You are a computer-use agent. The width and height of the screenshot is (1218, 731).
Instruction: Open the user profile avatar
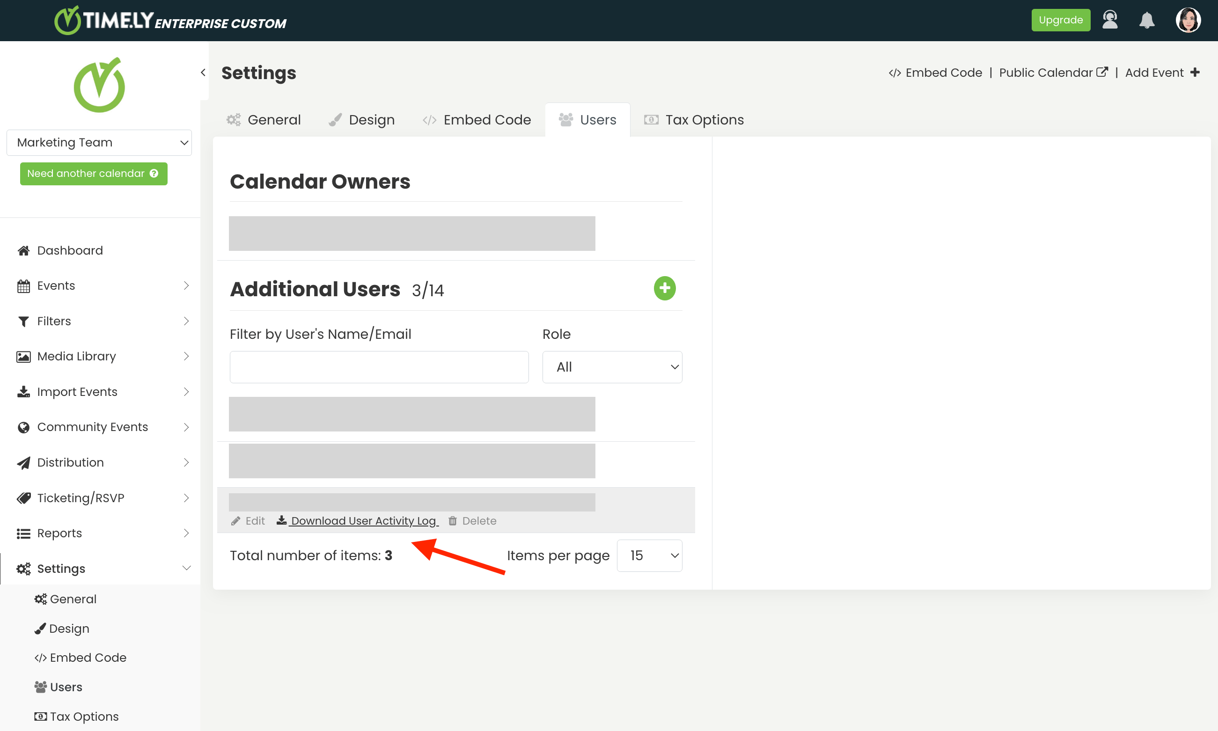click(1188, 20)
